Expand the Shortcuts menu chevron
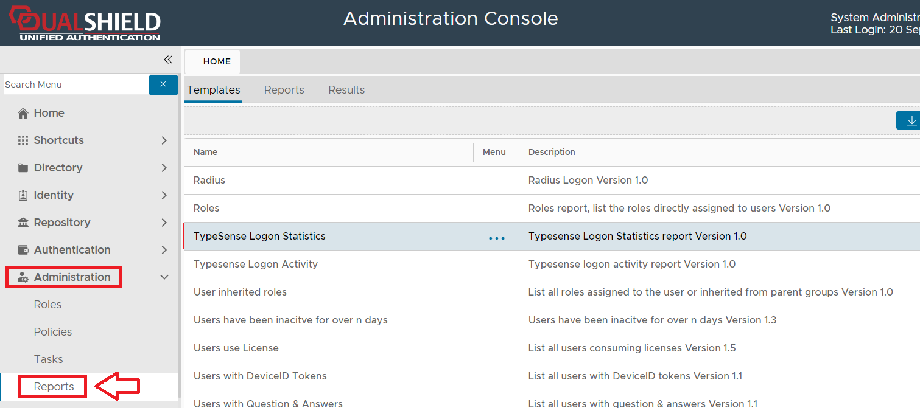This screenshot has height=408, width=920. pos(164,140)
